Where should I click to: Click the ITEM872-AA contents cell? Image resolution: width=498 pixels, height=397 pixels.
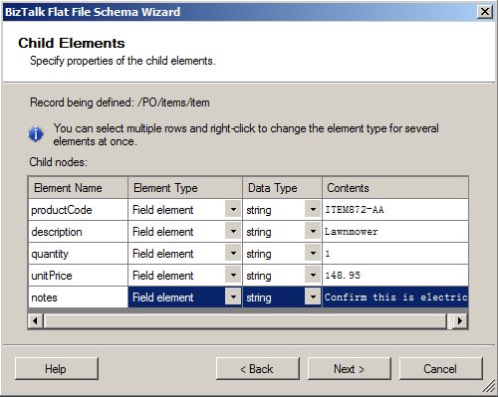(395, 210)
